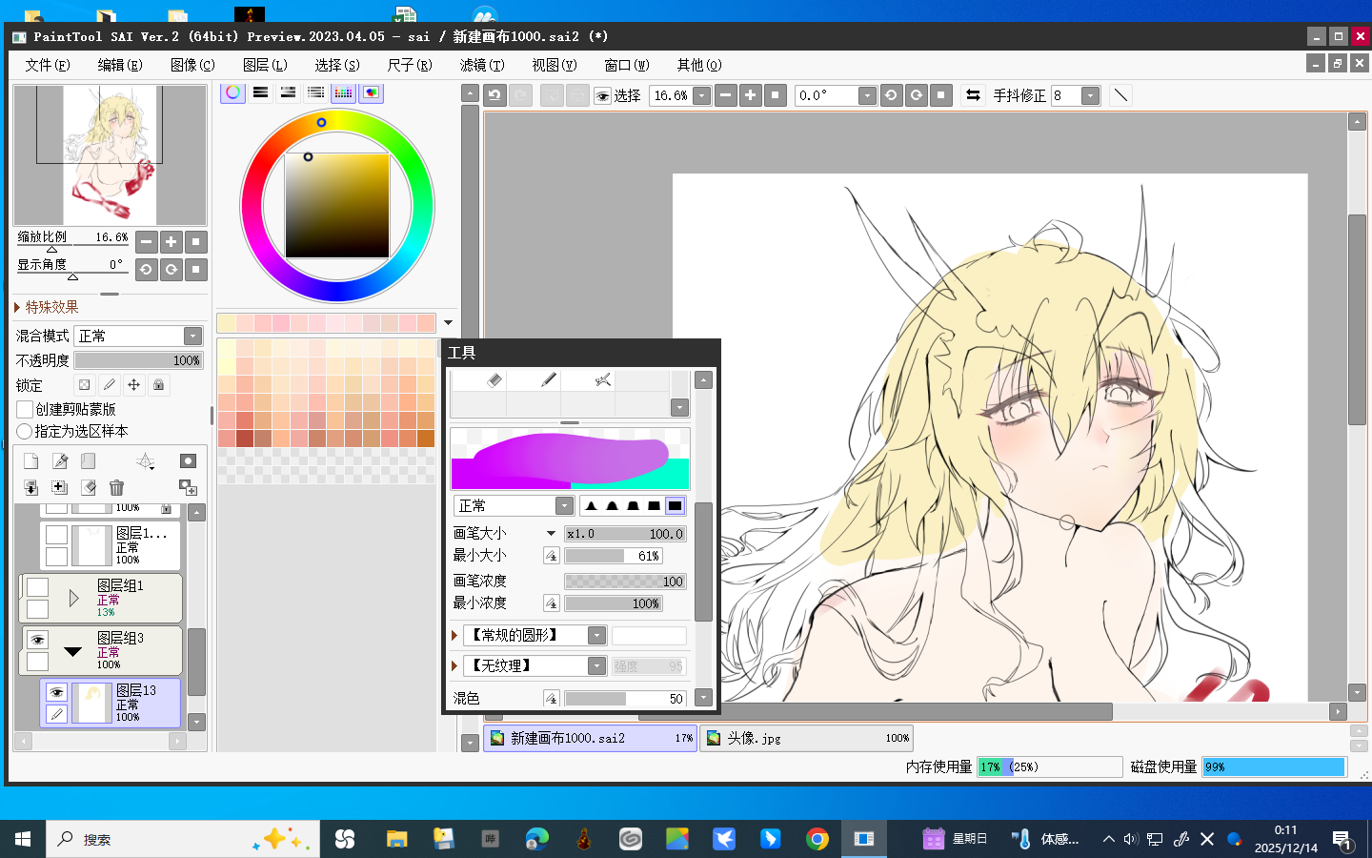This screenshot has width=1372, height=858.
Task: Open the 图层 (L) menu
Action: [264, 65]
